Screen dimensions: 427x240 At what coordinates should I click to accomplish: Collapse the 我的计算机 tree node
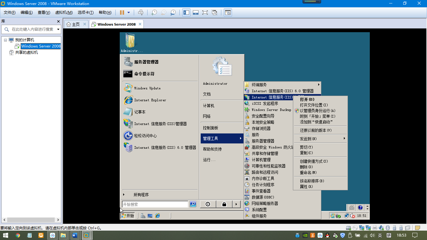[x=5, y=40]
